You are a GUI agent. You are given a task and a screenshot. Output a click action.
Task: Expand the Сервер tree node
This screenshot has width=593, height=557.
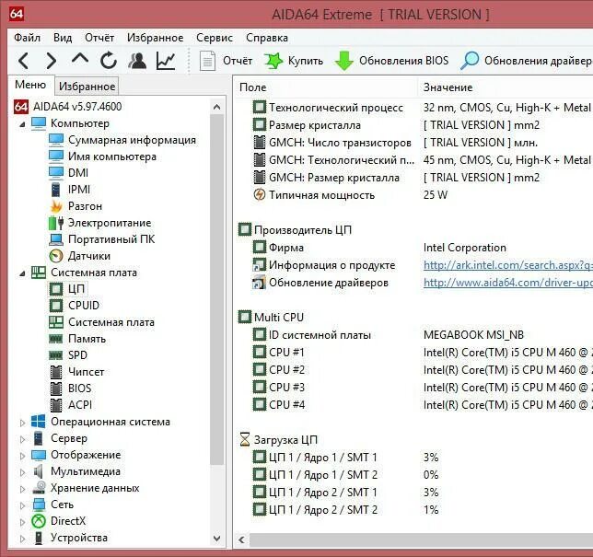click(x=22, y=439)
